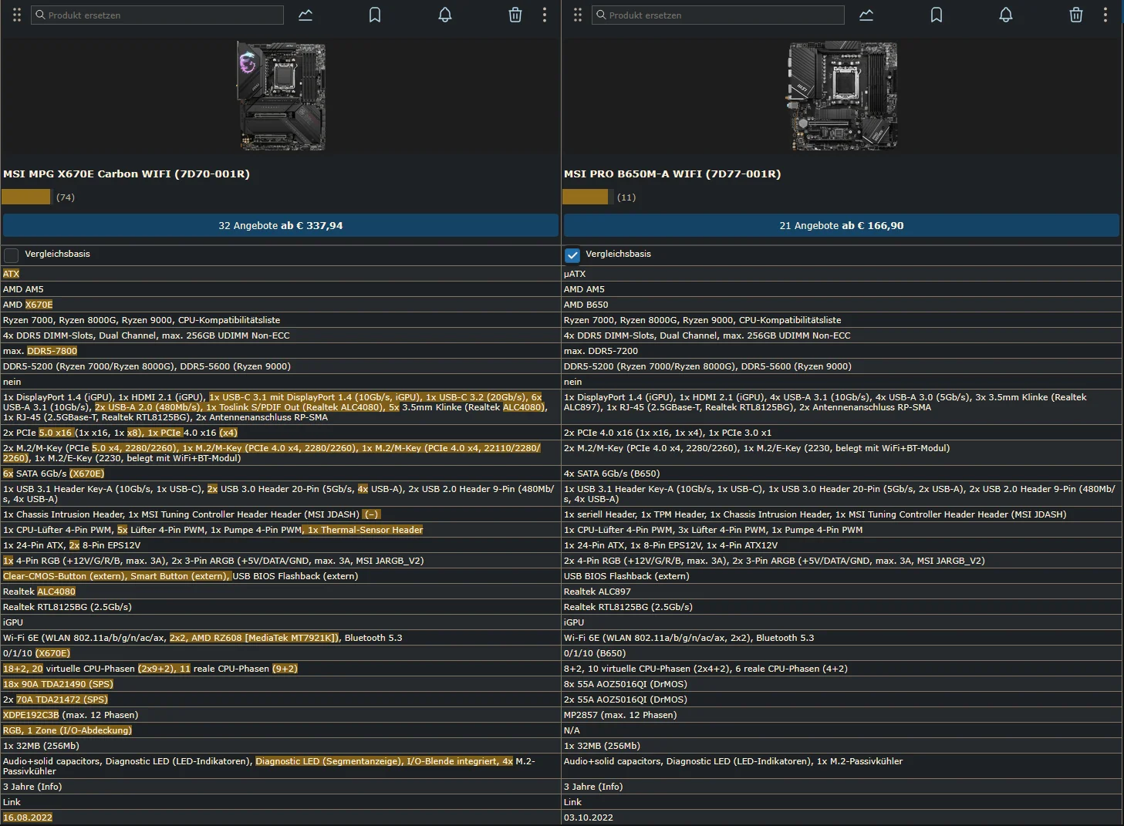Open price history chart for MSI PRO B650M-A
This screenshot has width=1124, height=826.
click(866, 15)
